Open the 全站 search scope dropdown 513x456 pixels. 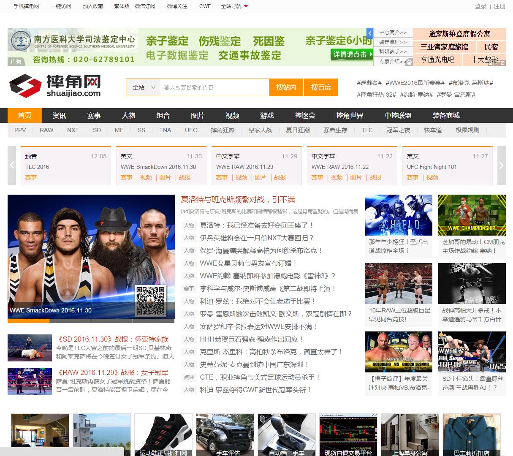(143, 87)
